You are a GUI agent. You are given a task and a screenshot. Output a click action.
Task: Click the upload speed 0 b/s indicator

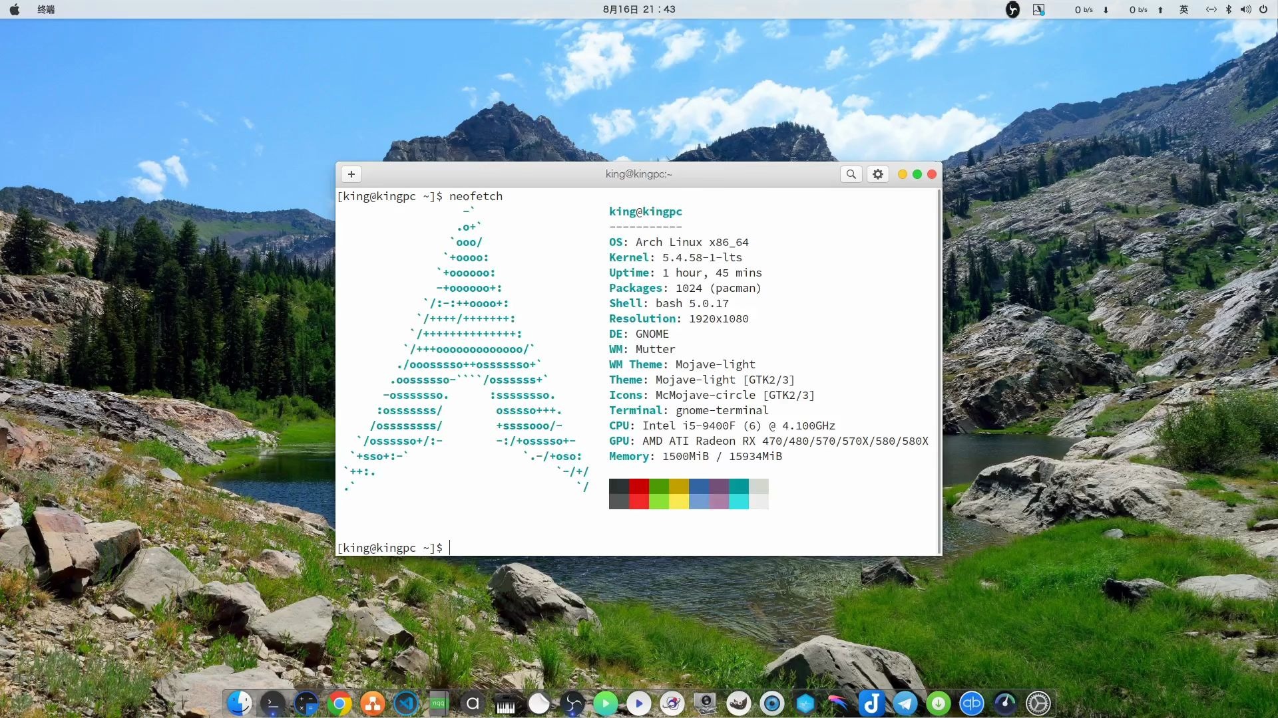click(x=1146, y=9)
